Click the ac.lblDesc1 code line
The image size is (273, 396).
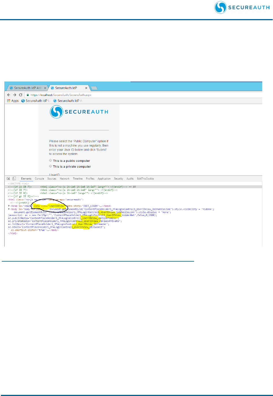click(59, 224)
